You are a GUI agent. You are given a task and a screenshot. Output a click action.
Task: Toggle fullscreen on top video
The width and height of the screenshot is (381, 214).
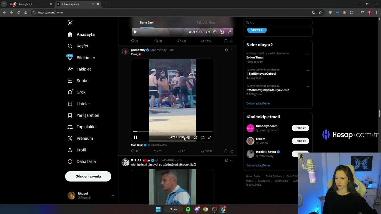(229, 32)
